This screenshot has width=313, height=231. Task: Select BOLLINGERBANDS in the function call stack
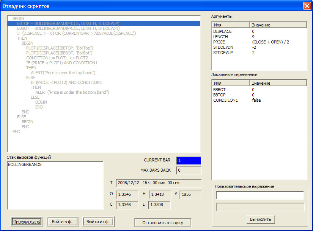[25, 164]
